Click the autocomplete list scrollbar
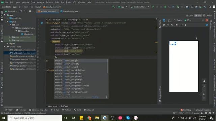216x121 pixels. point(107,67)
